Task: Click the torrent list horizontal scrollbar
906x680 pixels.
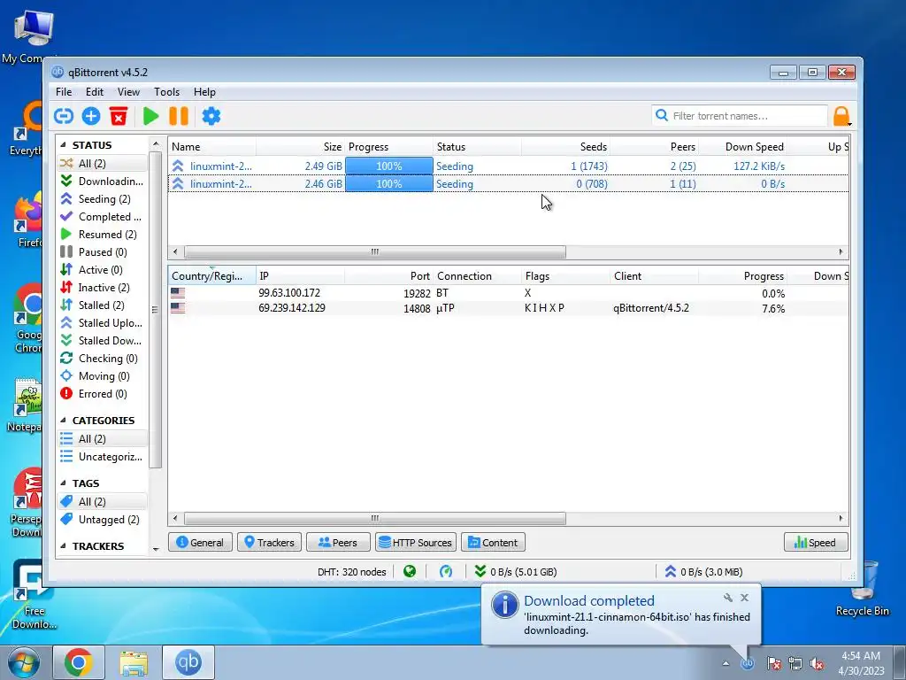Action: click(x=375, y=252)
